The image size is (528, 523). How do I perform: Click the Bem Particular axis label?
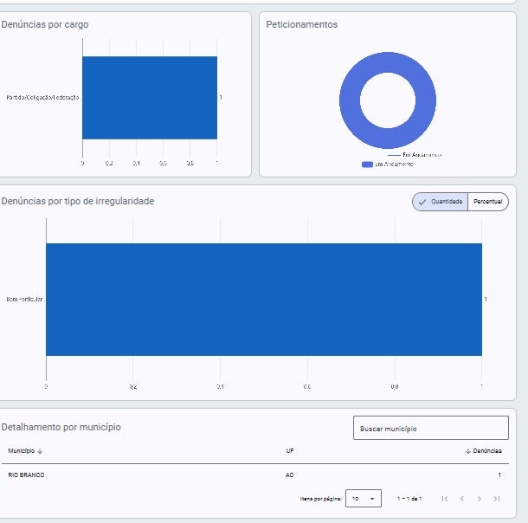(x=24, y=300)
